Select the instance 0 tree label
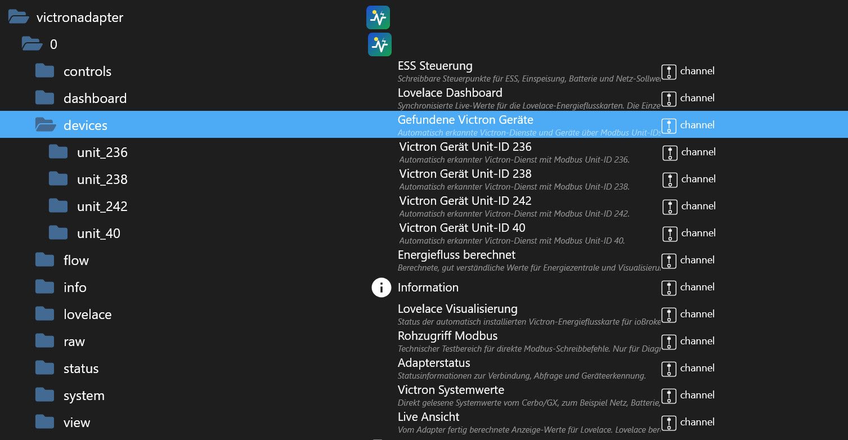 [54, 44]
